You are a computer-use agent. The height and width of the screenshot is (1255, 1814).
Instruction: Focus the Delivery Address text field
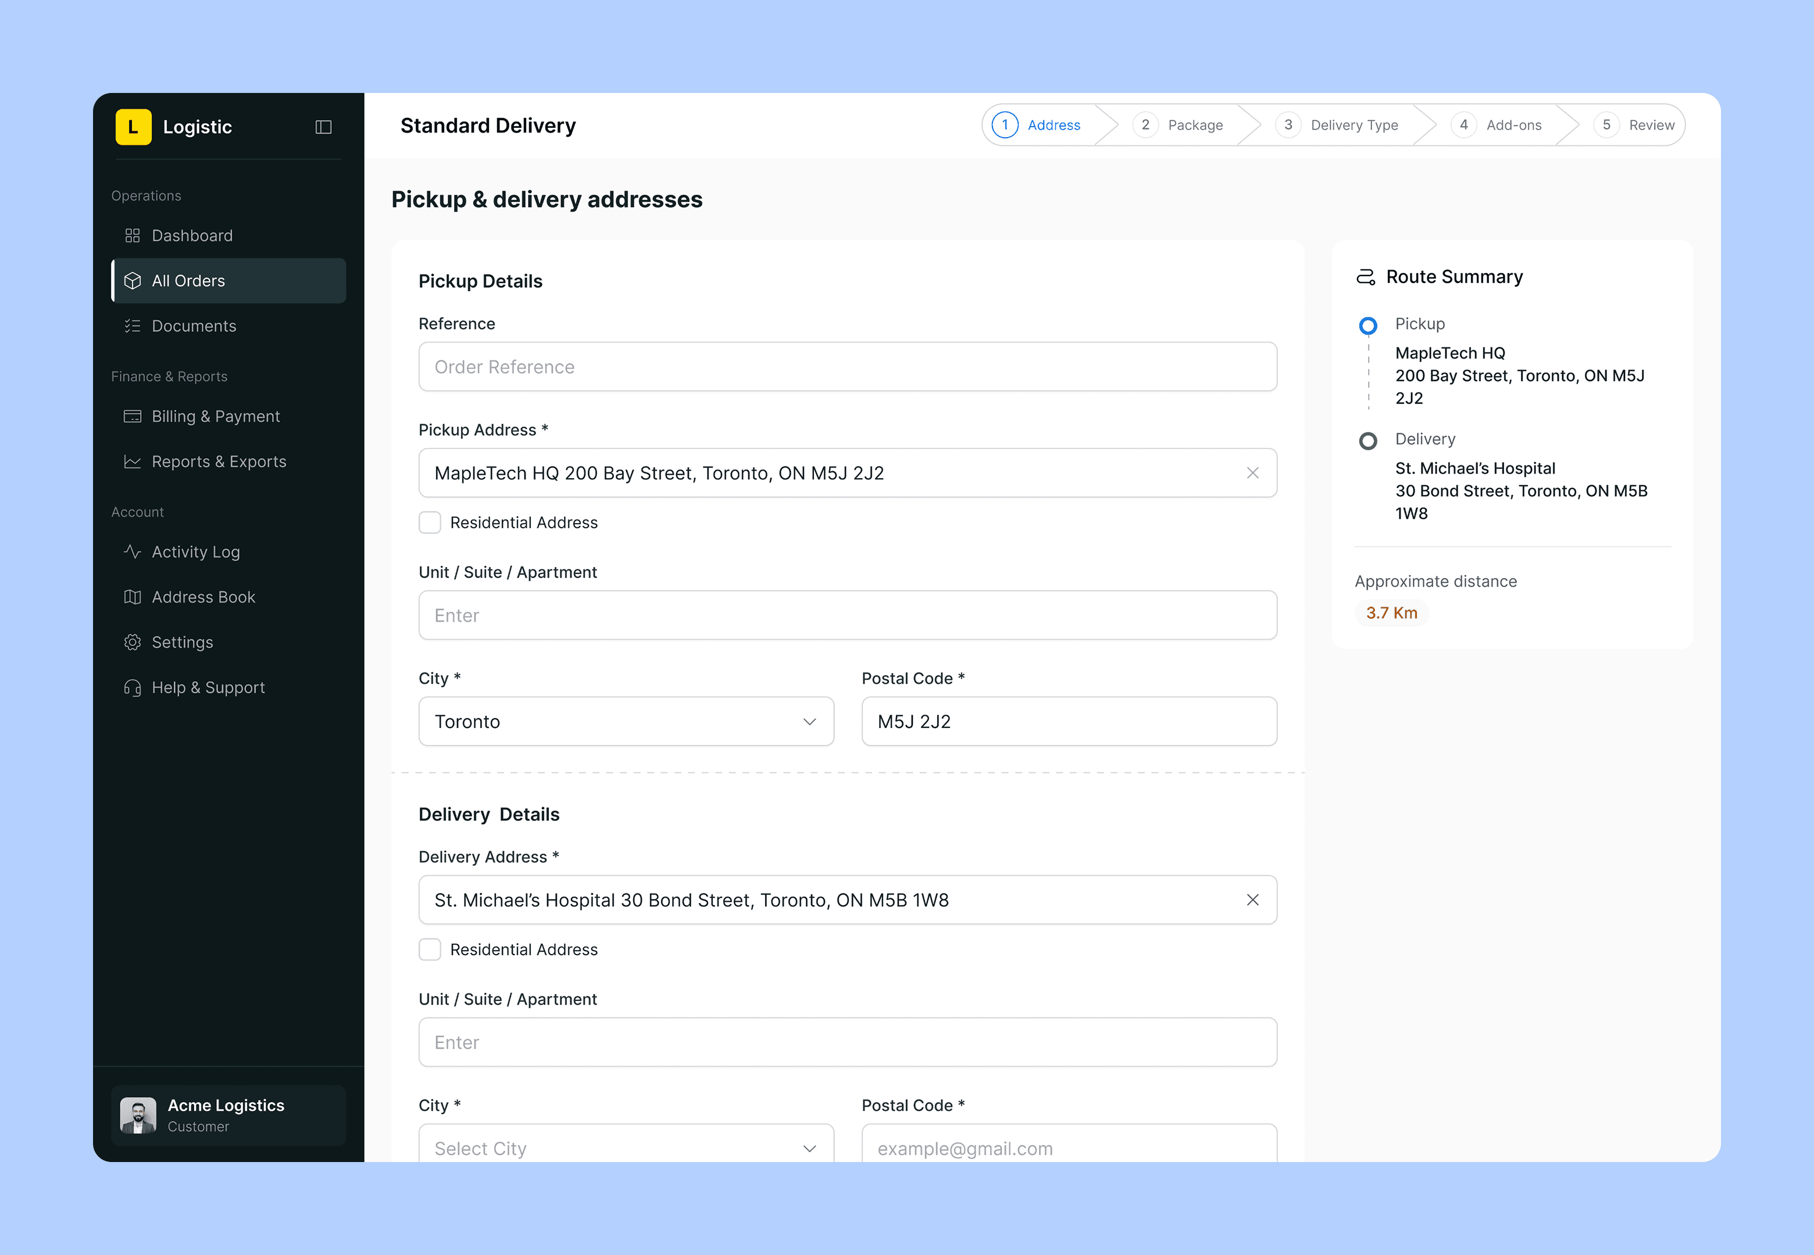(x=848, y=901)
